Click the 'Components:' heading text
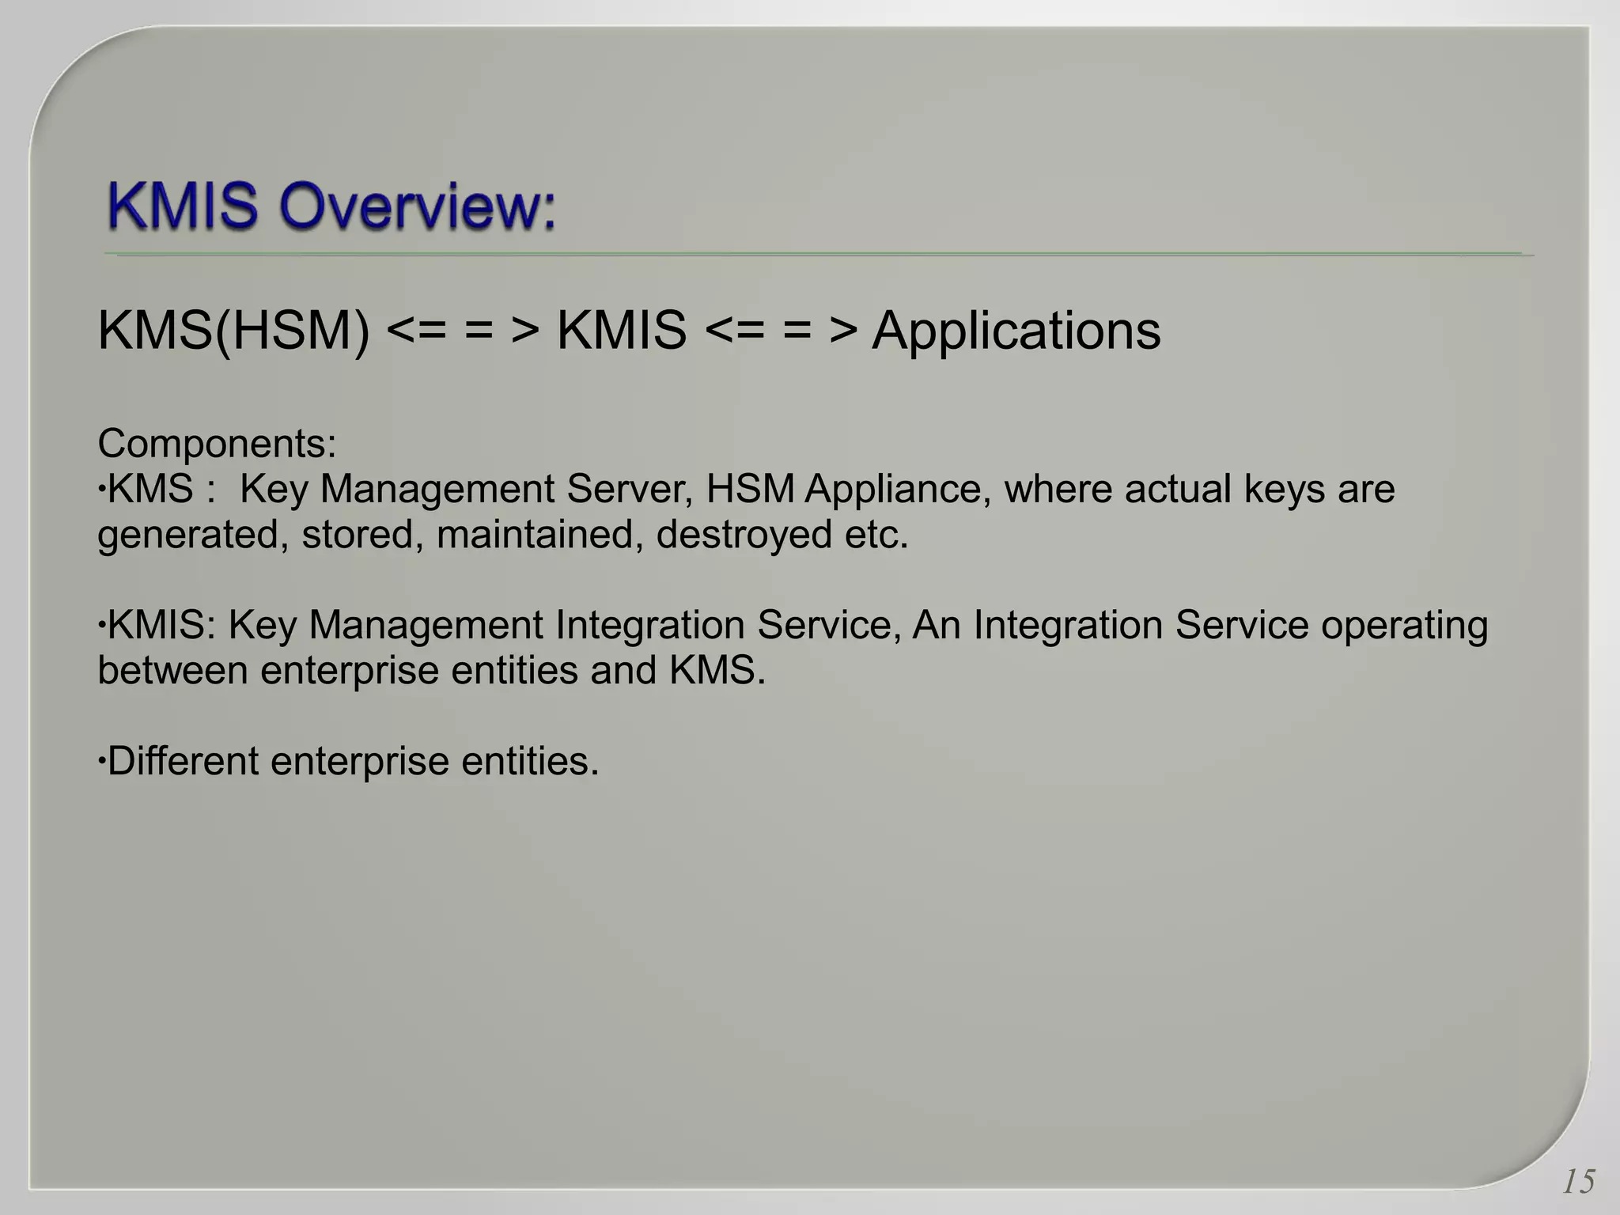 click(218, 444)
